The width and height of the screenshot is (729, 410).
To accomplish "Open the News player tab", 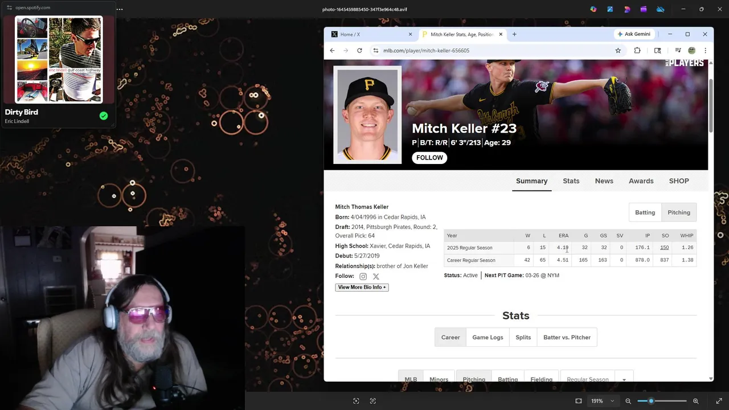I will click(604, 181).
